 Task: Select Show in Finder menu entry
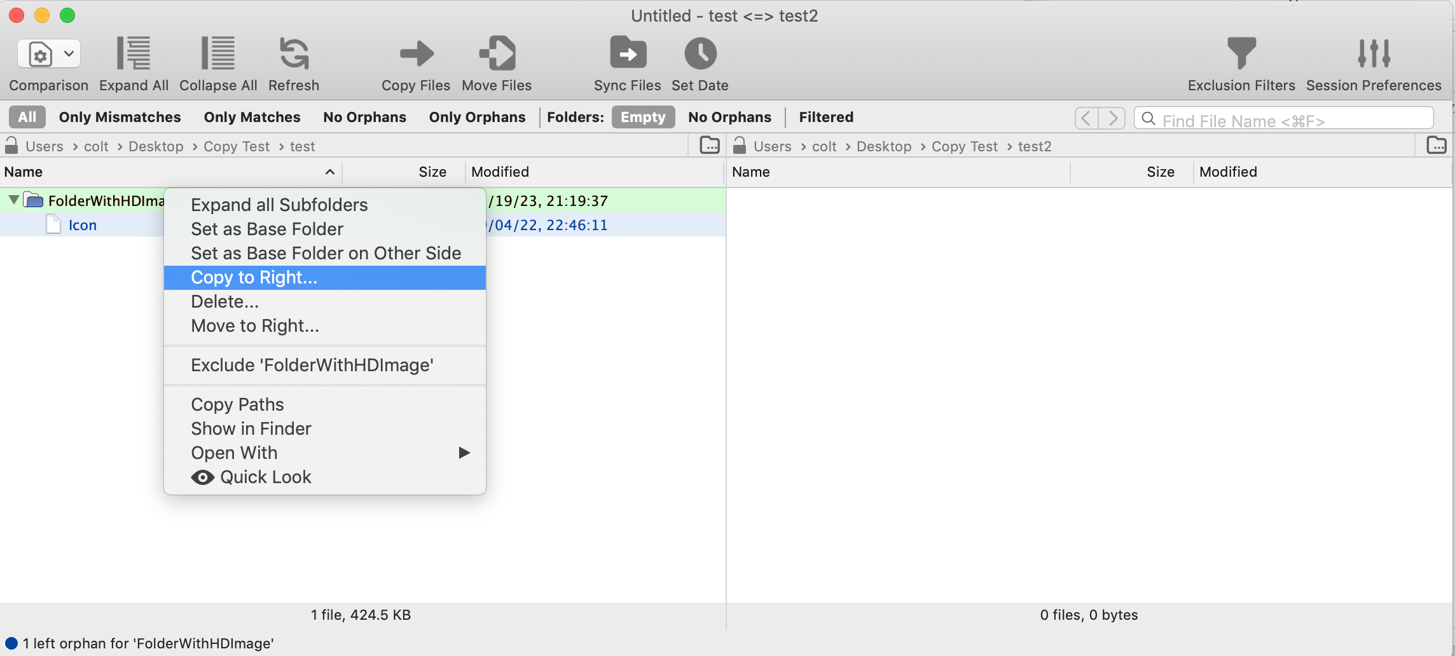click(x=251, y=428)
